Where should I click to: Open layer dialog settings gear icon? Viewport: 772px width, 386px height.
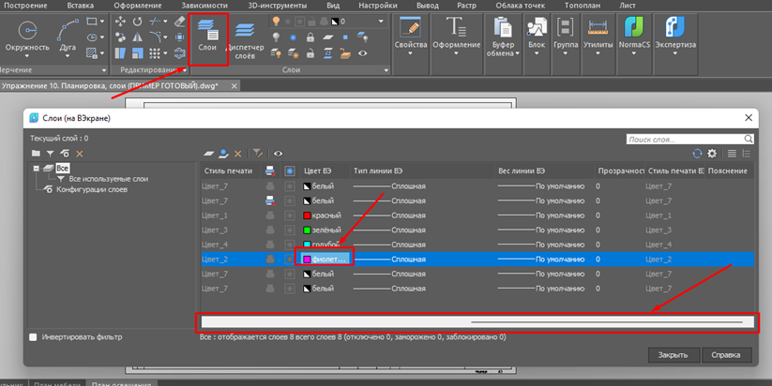[712, 153]
